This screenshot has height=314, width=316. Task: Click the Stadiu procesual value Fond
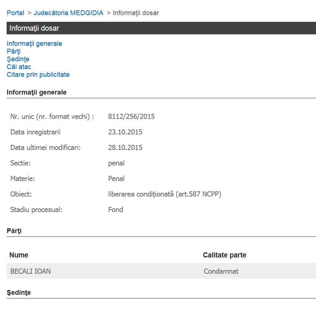tap(116, 210)
